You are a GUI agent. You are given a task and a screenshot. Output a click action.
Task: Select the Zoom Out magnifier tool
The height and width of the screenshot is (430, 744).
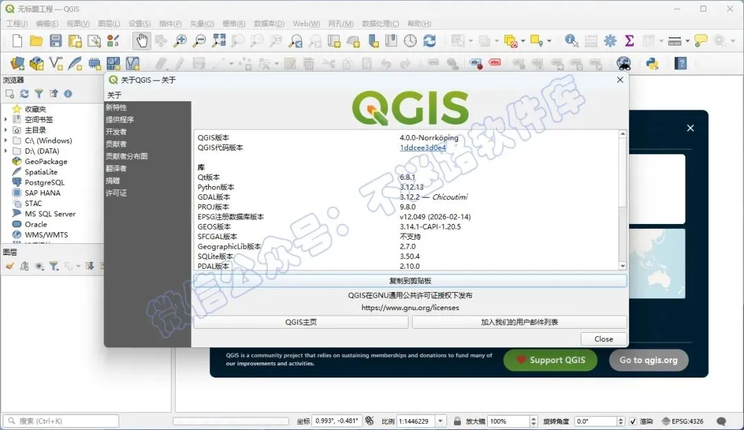point(199,41)
